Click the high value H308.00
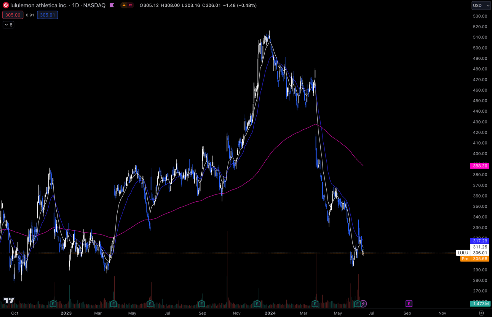The height and width of the screenshot is (317, 492). 170,5
